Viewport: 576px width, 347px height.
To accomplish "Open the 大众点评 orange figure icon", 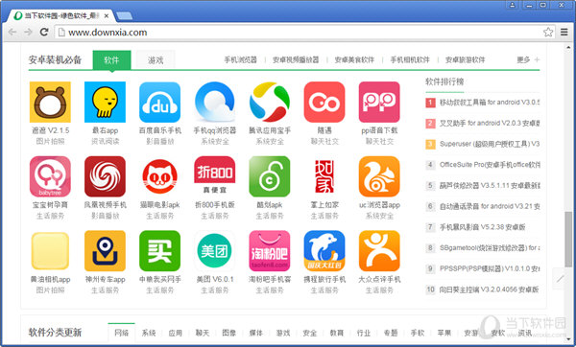I will pyautogui.click(x=379, y=251).
